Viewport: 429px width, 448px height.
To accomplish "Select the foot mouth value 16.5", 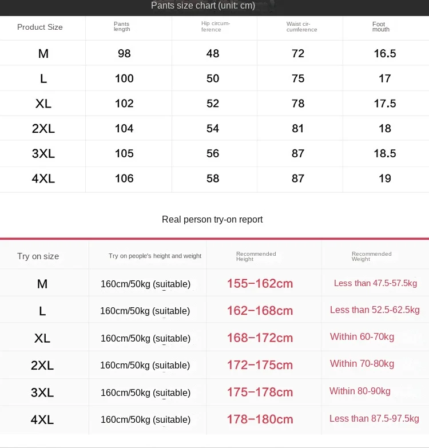I will tap(384, 53).
